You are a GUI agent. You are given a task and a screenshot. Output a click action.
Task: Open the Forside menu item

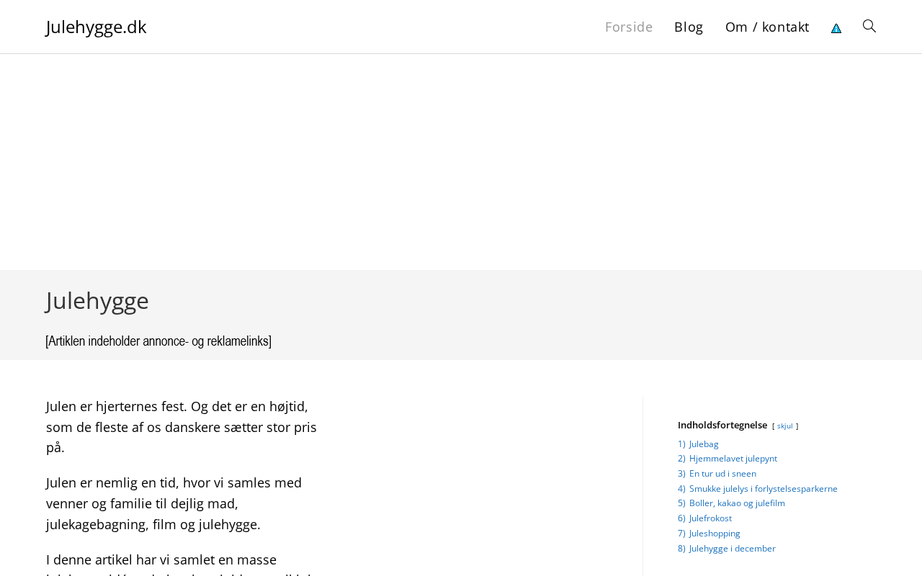tap(629, 27)
